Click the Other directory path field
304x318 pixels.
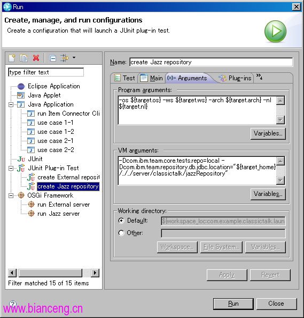[223, 233]
